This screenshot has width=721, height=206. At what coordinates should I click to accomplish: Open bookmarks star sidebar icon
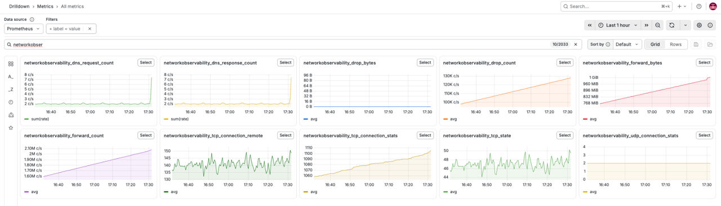[x=11, y=128]
